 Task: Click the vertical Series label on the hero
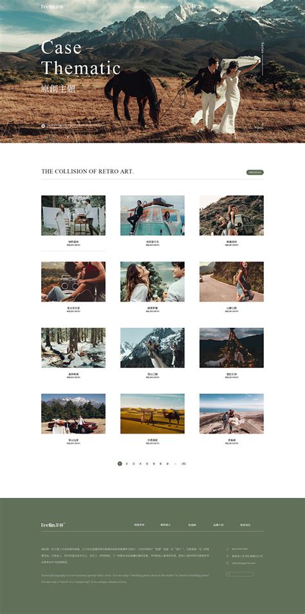pos(263,48)
